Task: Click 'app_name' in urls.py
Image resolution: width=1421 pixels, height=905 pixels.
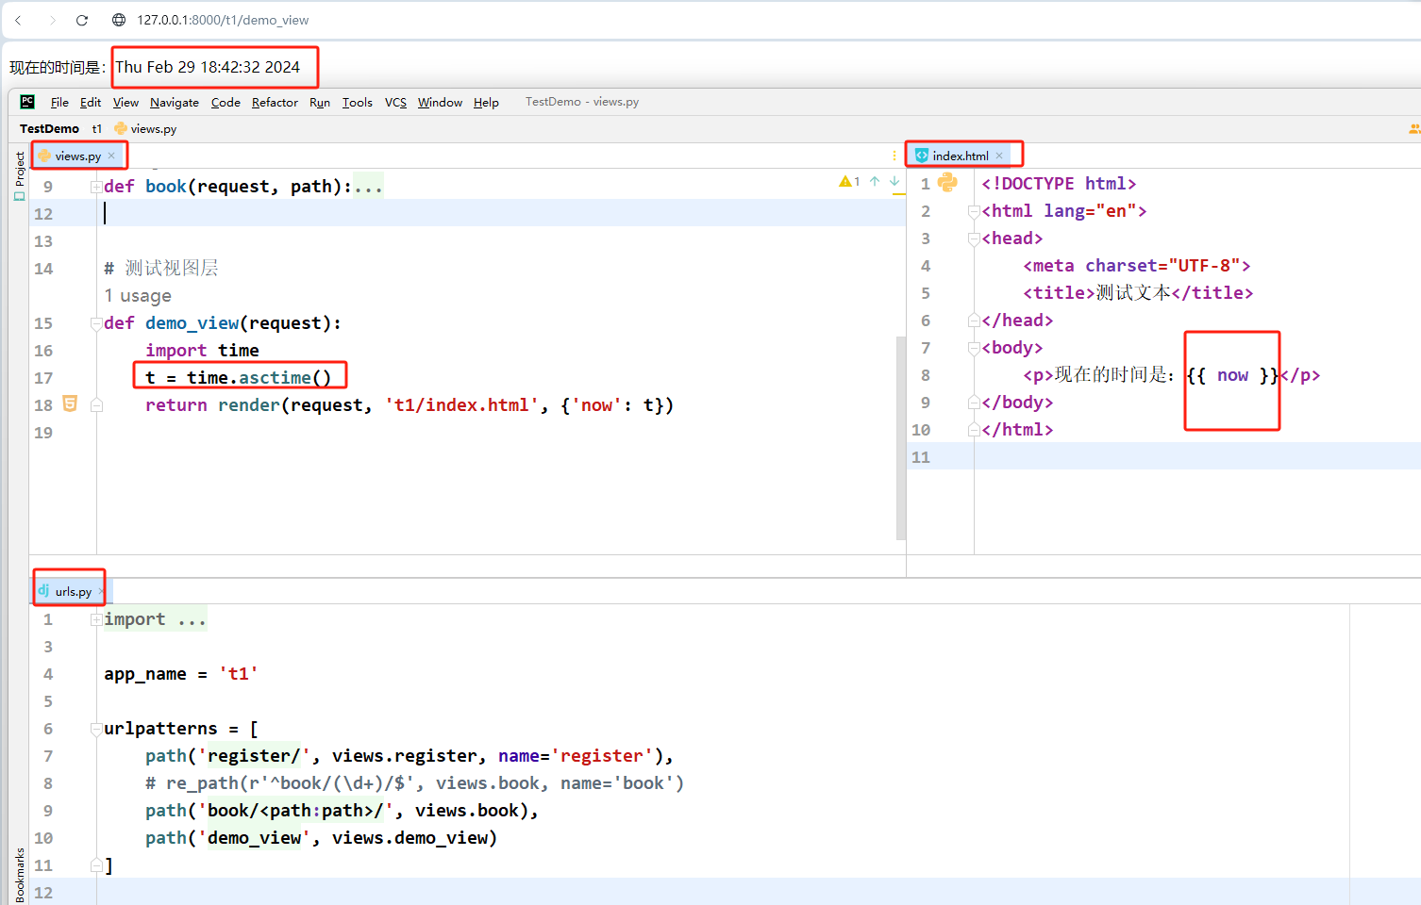Action: coord(145,674)
